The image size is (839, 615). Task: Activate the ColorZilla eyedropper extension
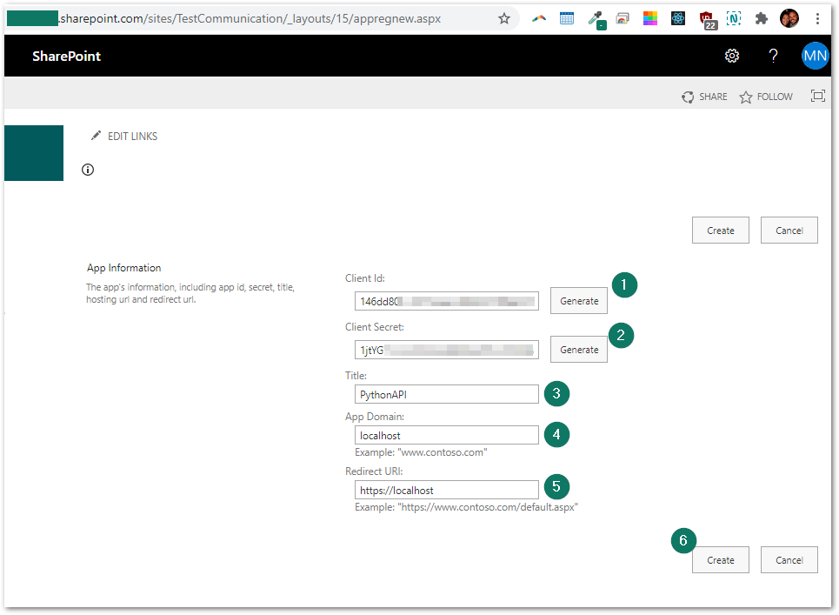pyautogui.click(x=596, y=17)
